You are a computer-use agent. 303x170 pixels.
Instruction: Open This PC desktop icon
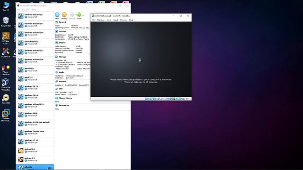click(x=6, y=6)
